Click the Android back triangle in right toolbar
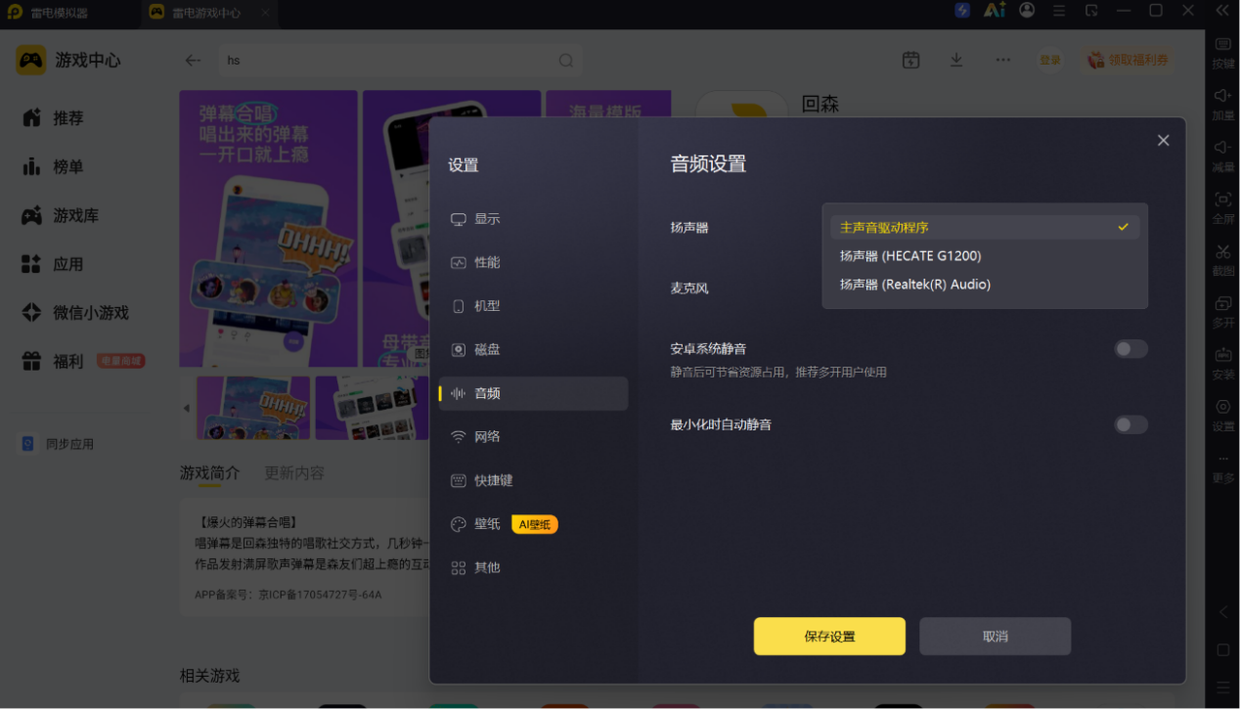The width and height of the screenshot is (1240, 709). 1222,612
